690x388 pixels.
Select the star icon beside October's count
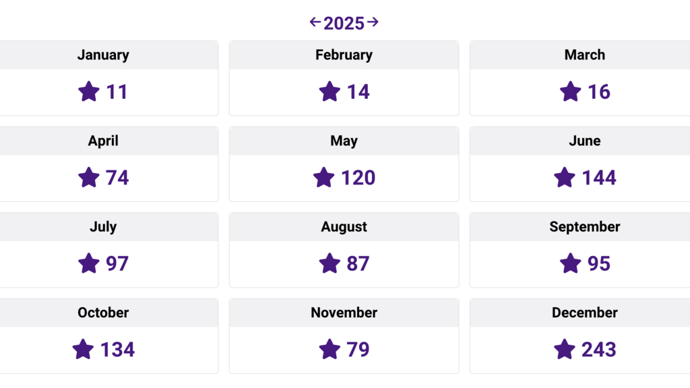[x=84, y=349]
